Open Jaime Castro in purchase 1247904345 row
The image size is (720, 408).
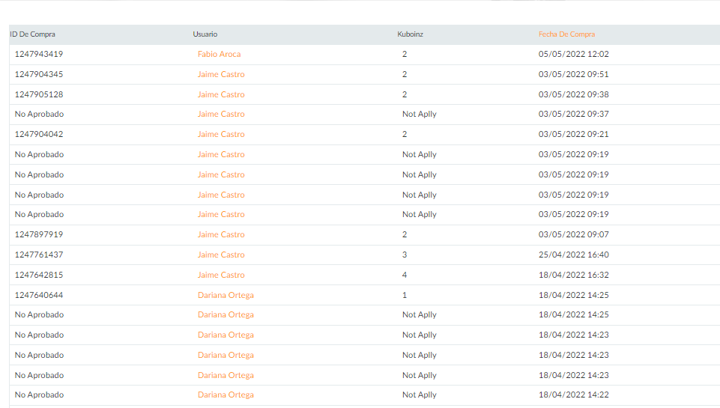coord(221,74)
